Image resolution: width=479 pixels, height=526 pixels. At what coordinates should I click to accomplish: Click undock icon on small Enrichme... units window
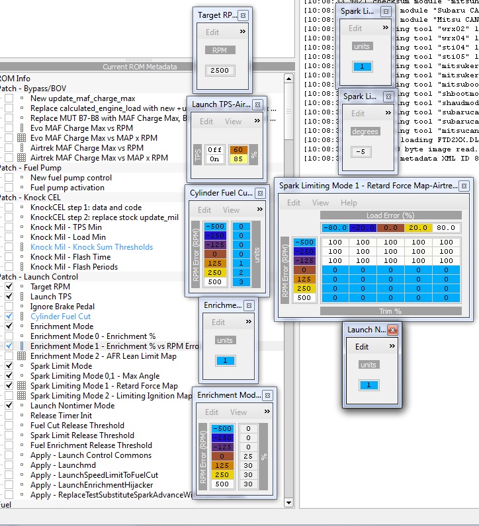(x=249, y=305)
